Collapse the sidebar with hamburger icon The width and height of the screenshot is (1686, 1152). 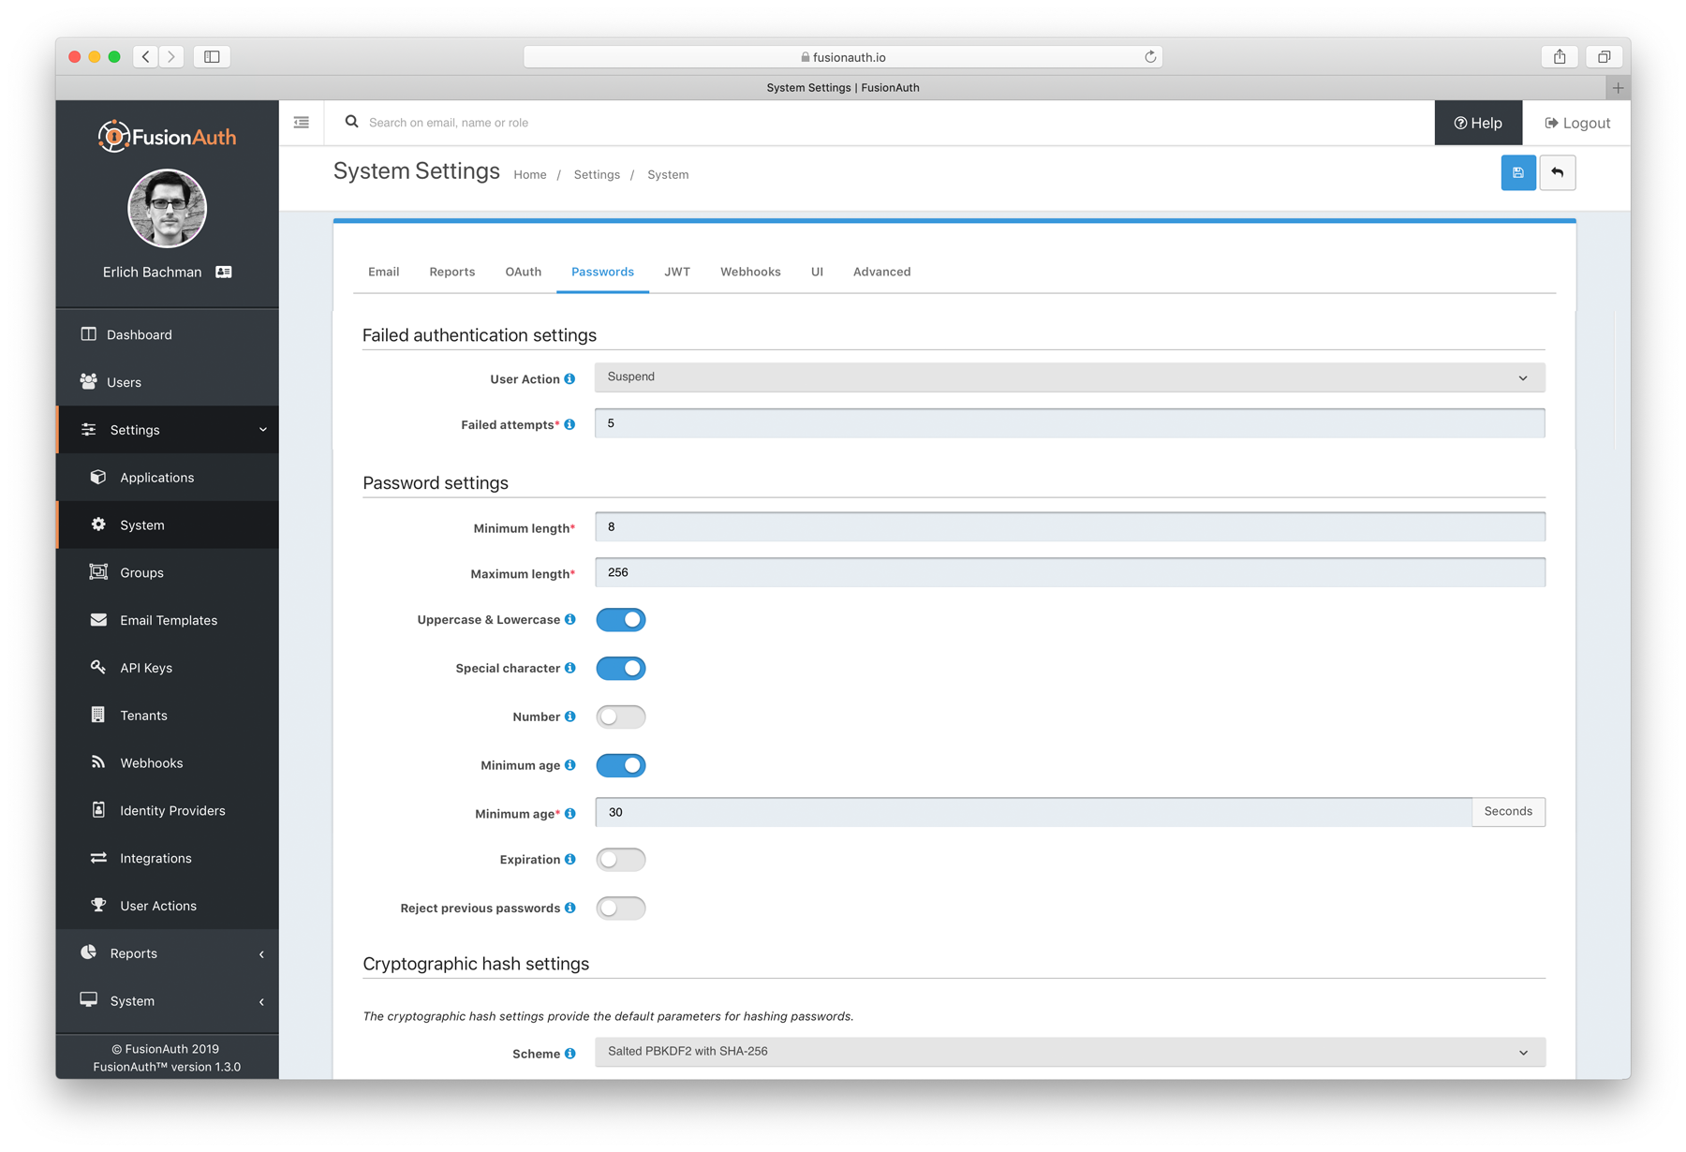tap(302, 123)
